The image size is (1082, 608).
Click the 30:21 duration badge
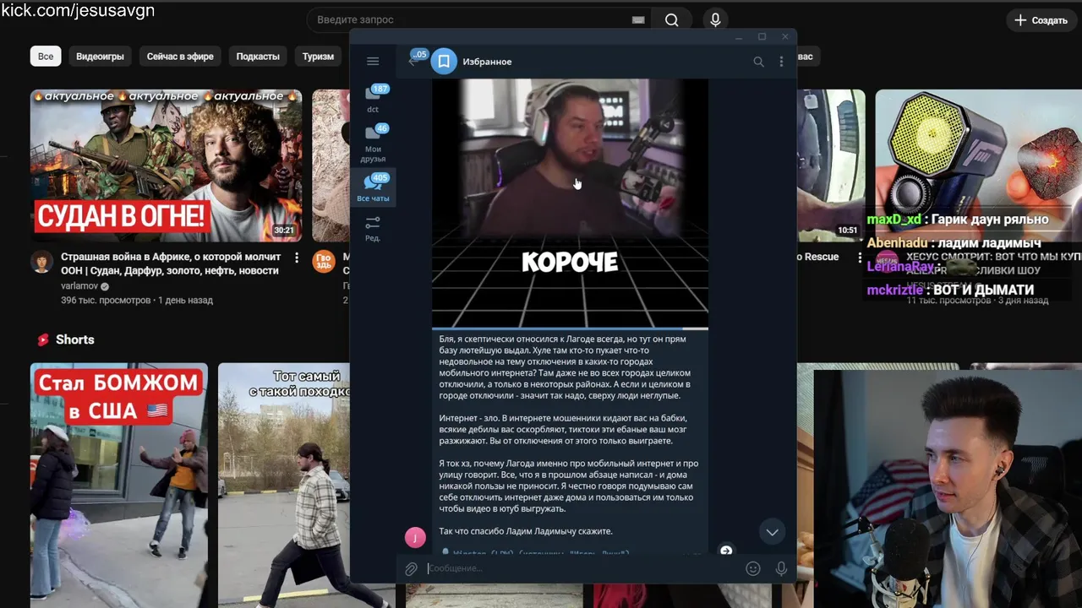coord(284,231)
